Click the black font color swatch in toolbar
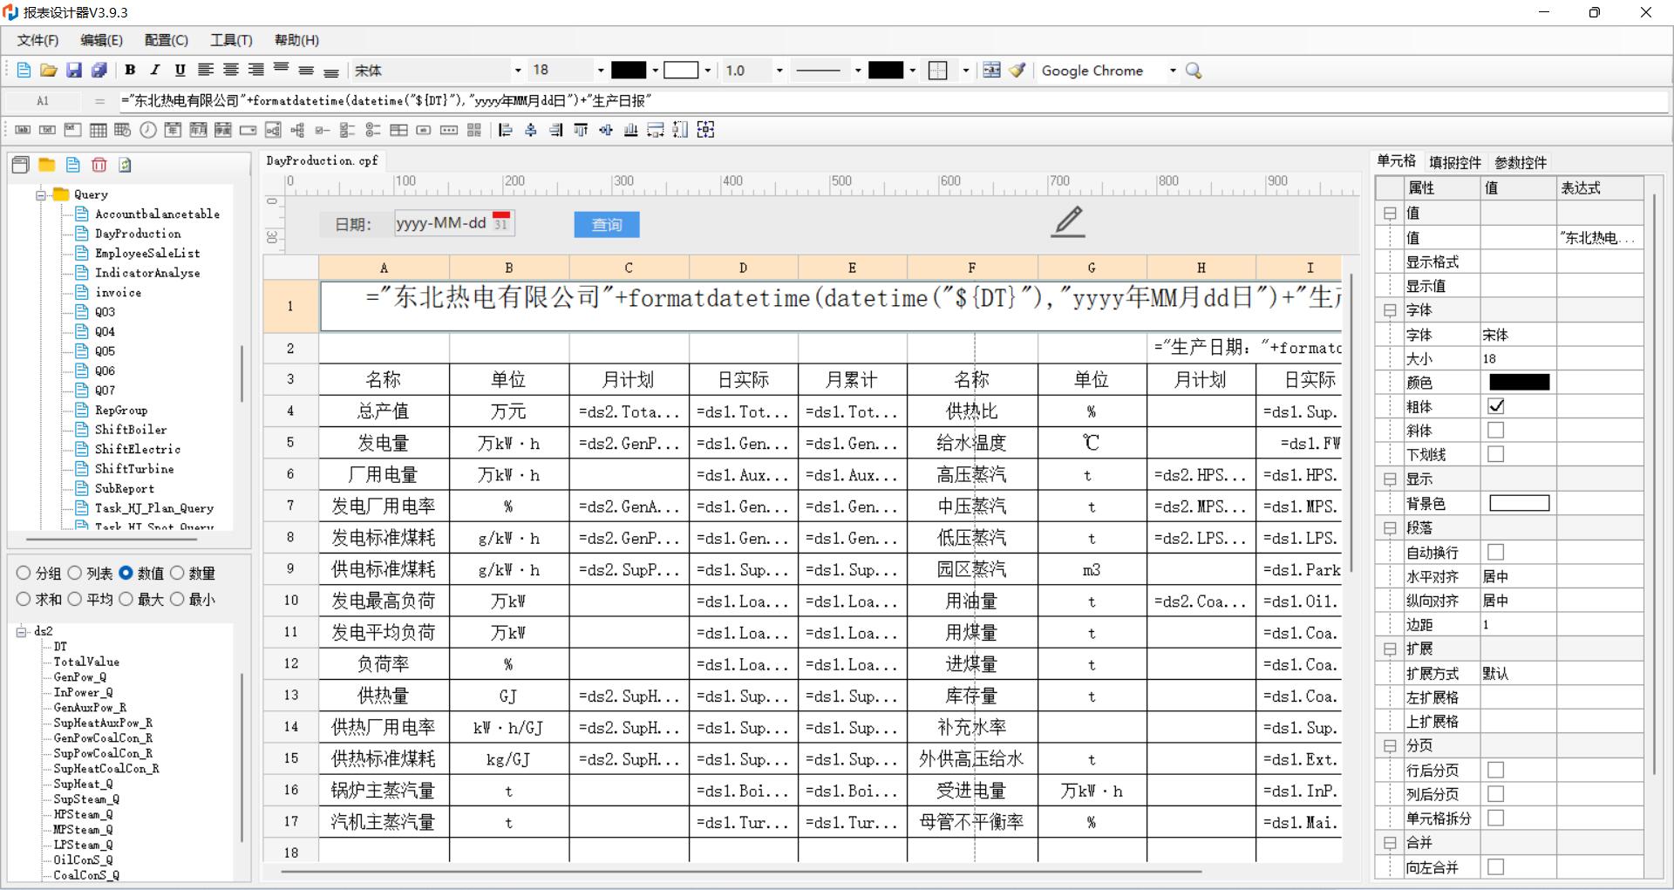The height and width of the screenshot is (890, 1674). pyautogui.click(x=629, y=71)
